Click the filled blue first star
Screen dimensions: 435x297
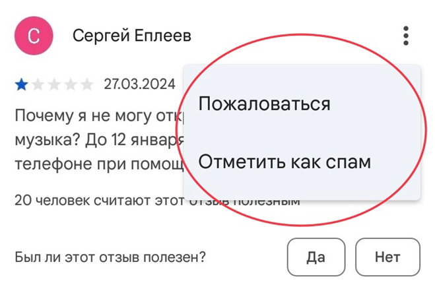coord(22,84)
